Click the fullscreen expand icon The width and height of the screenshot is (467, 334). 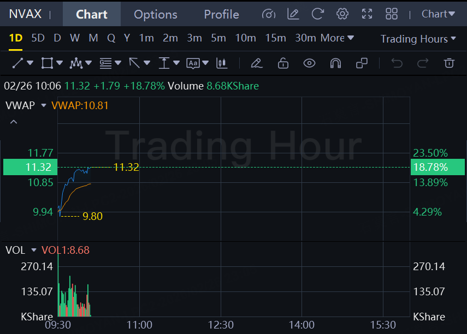(x=367, y=14)
